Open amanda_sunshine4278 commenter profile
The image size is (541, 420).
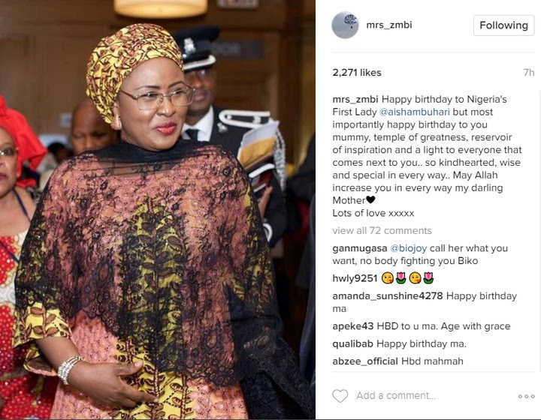[x=388, y=296]
